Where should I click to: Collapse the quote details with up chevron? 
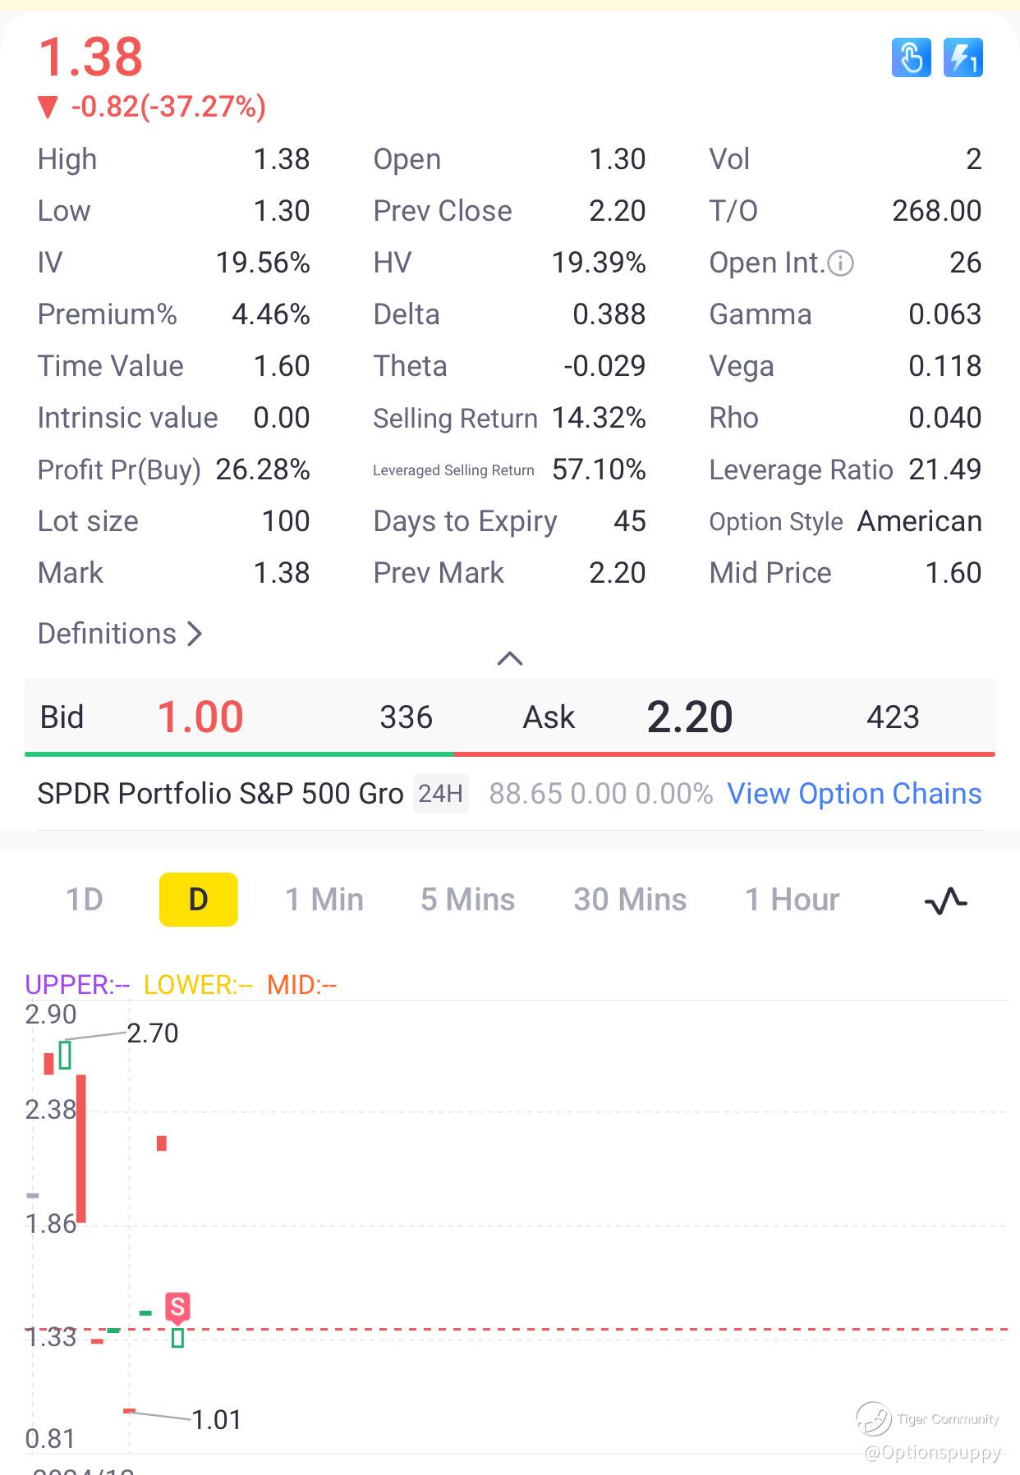tap(510, 658)
